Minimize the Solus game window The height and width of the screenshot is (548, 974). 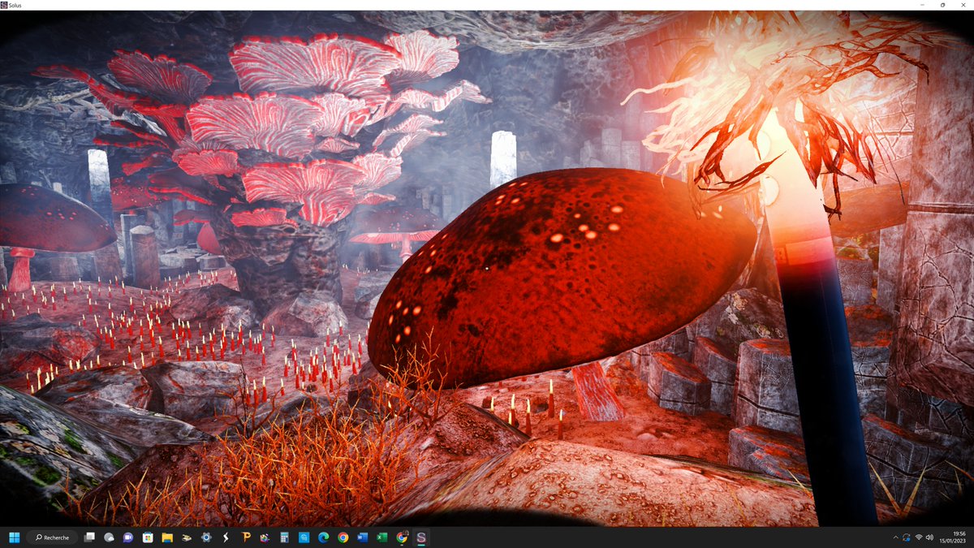(921, 5)
